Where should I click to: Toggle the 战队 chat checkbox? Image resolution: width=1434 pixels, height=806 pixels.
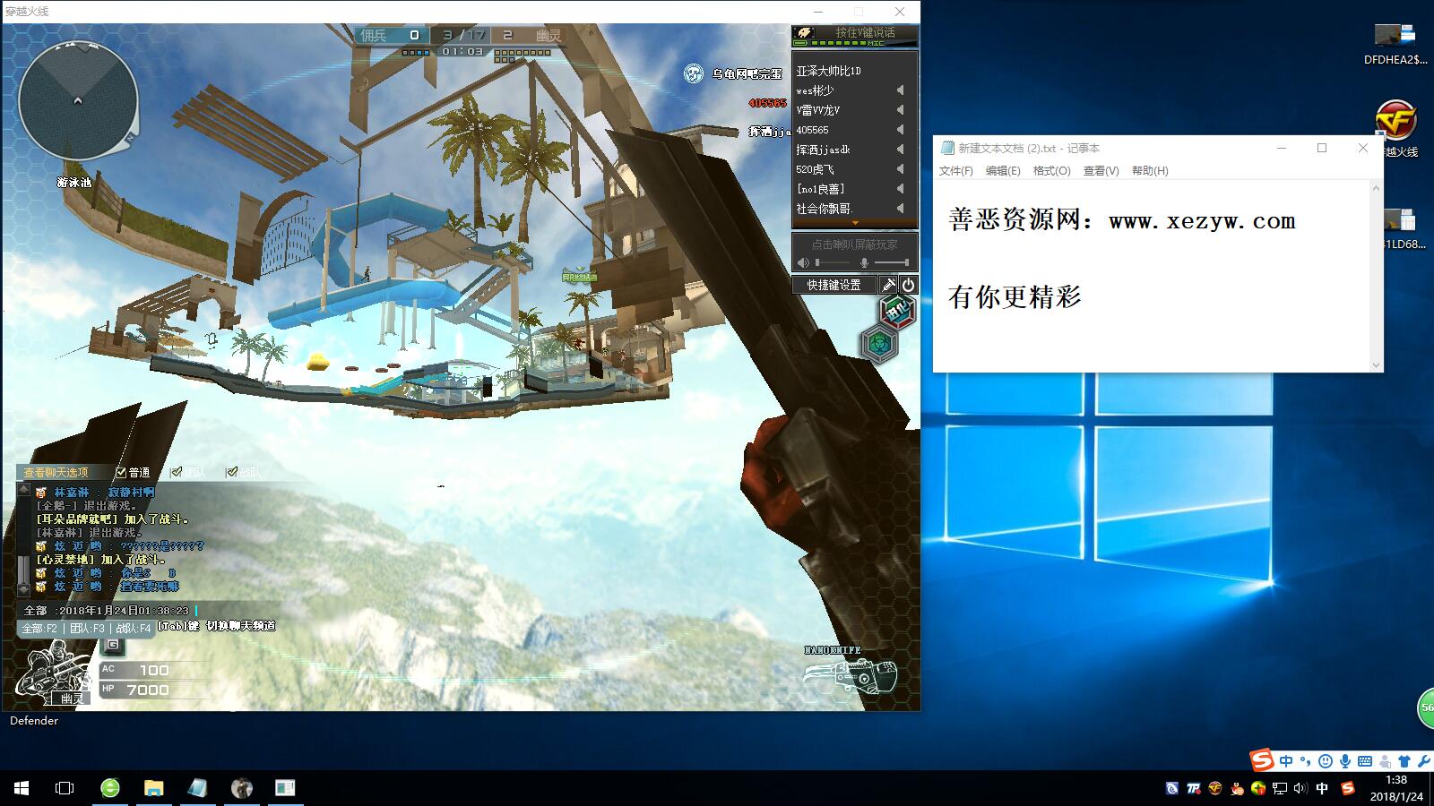pos(232,472)
